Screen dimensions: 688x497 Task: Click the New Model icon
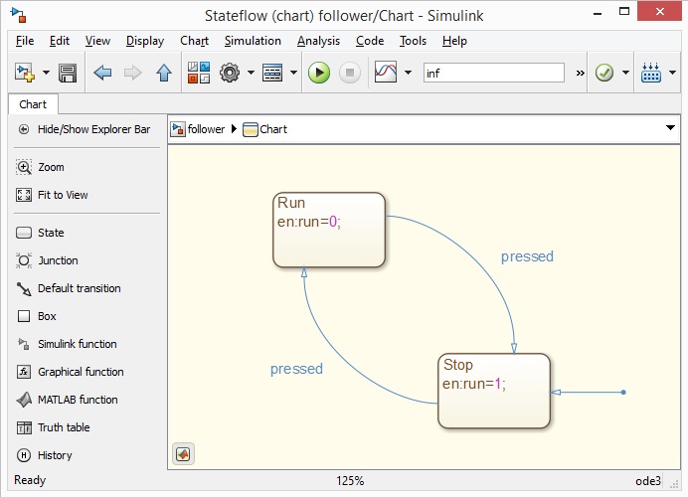(x=24, y=73)
